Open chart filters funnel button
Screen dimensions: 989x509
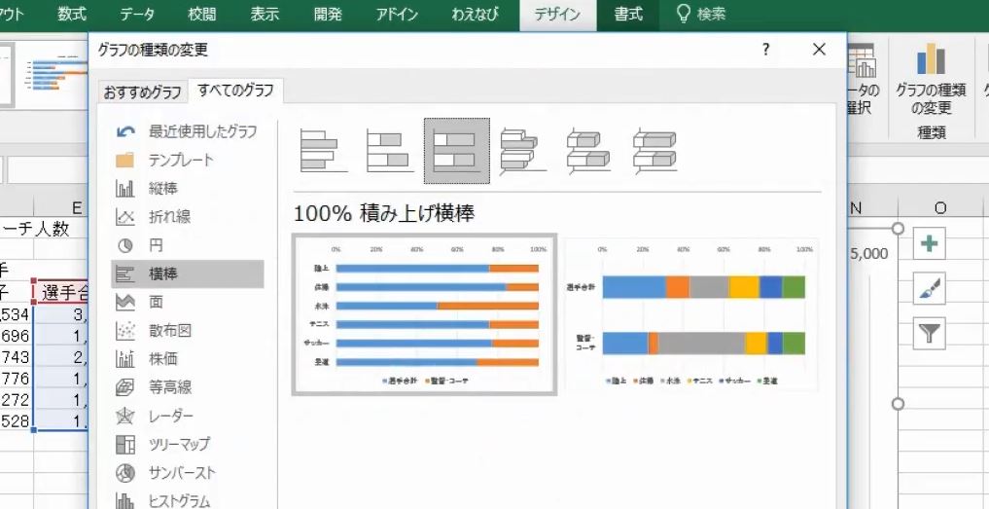(929, 334)
